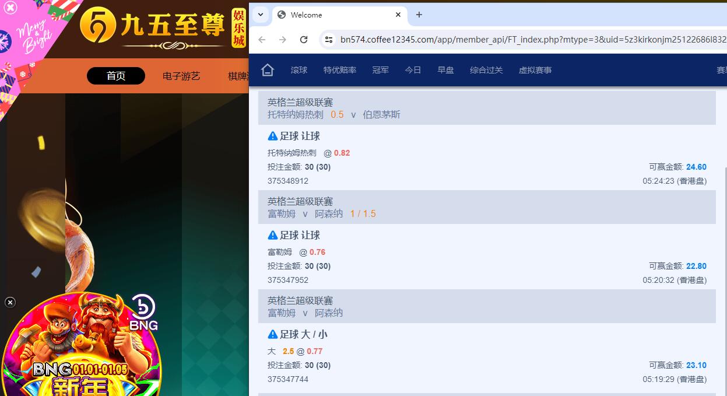This screenshot has height=396, width=727.
Task: Close the Merry & Bright corner banner
Action: pyautogui.click(x=10, y=8)
